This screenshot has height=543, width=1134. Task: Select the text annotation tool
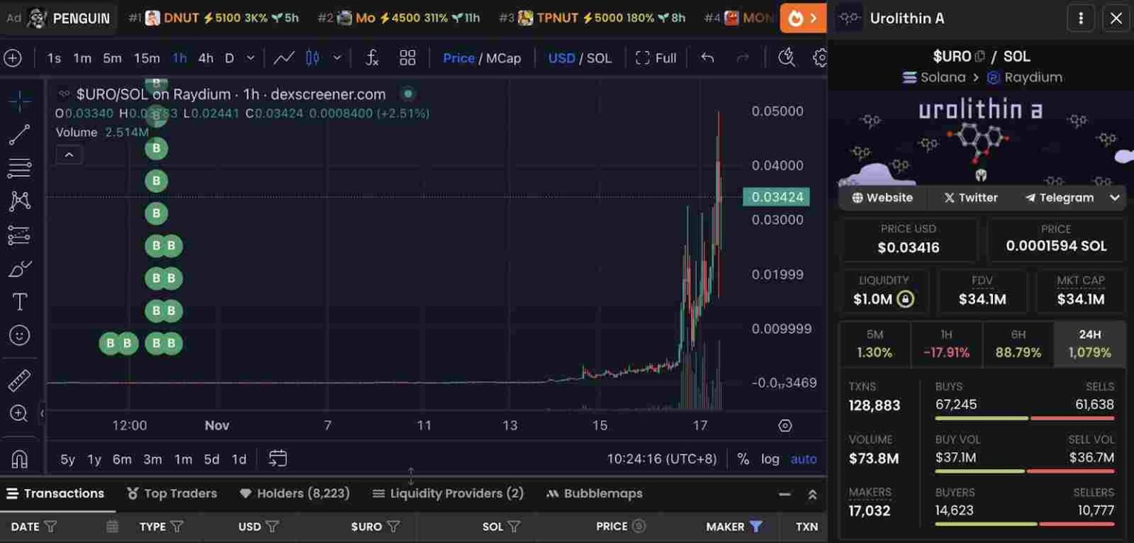(x=20, y=301)
